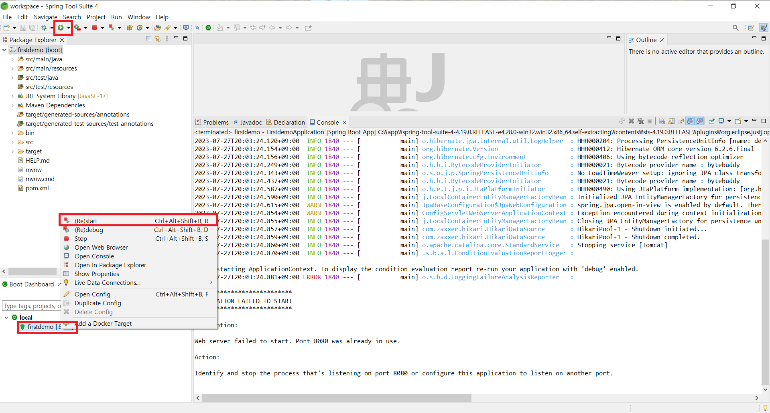This screenshot has width=770, height=413.
Task: Click Display Selected Console monitor icon
Action: tap(721, 121)
